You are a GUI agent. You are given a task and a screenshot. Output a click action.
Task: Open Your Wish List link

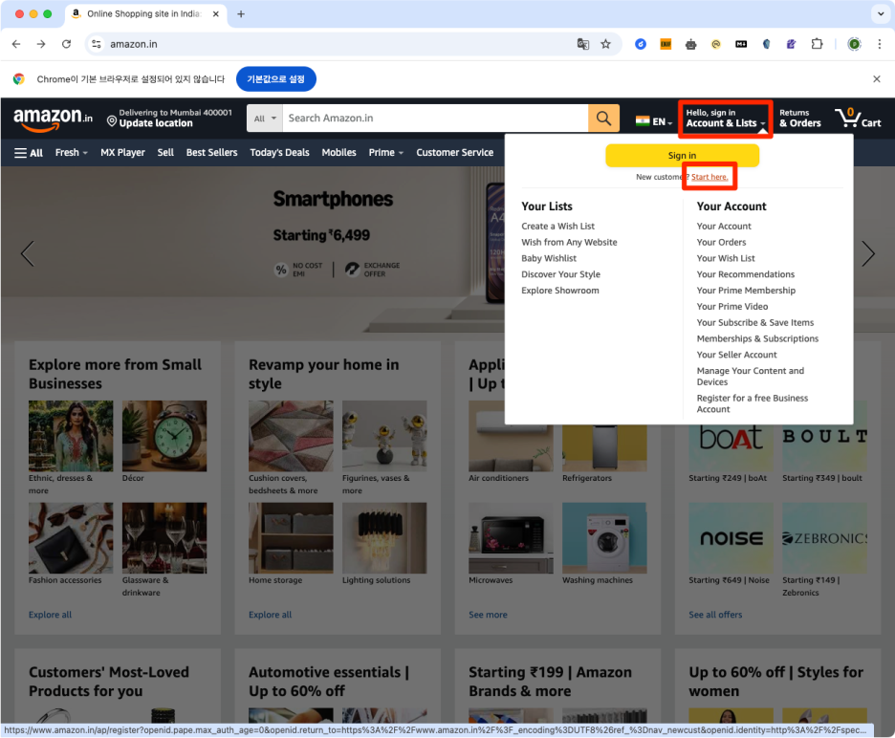pyautogui.click(x=726, y=258)
